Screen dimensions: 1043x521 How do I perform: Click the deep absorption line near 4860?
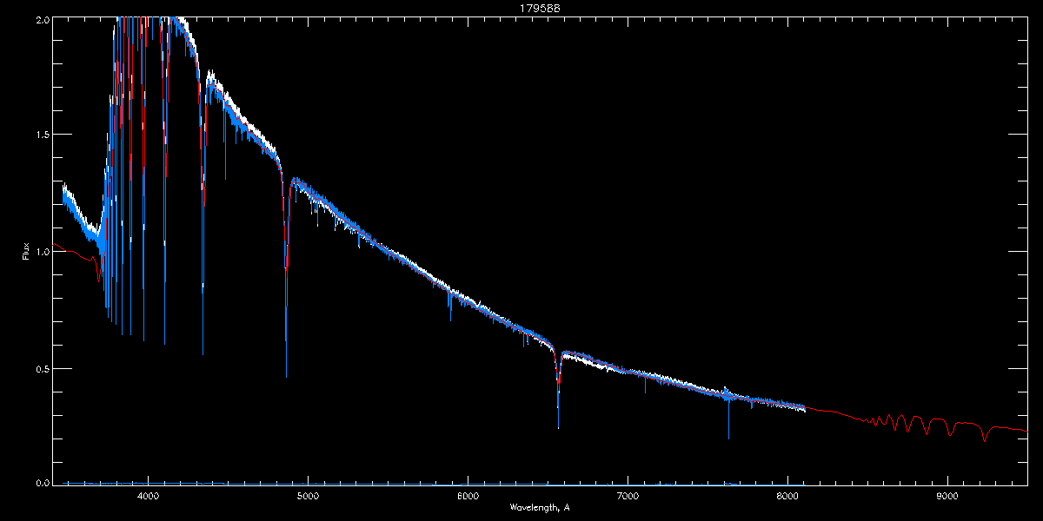286,278
